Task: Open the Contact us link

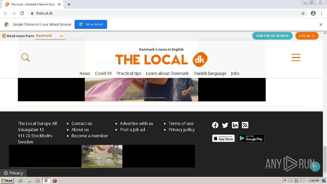Action: coord(82,123)
